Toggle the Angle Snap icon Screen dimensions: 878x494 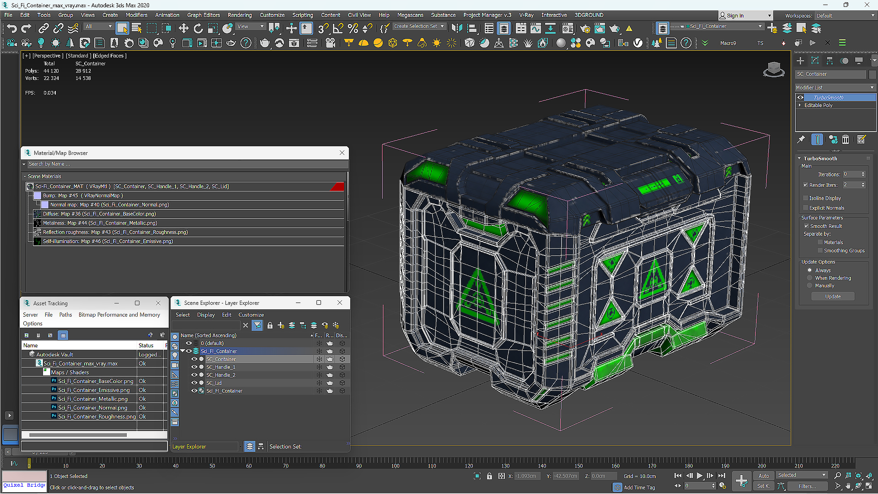point(338,28)
